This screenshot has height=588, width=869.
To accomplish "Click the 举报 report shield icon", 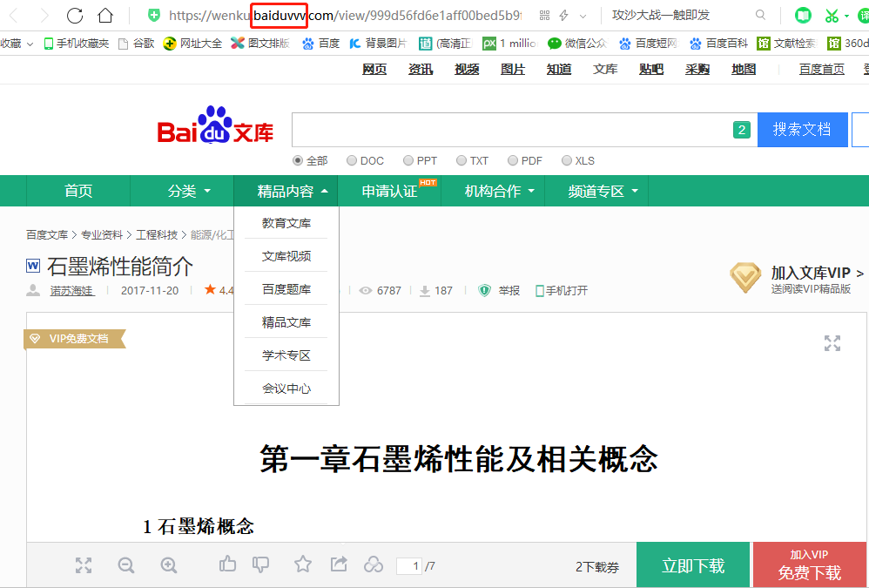I will (x=485, y=290).
